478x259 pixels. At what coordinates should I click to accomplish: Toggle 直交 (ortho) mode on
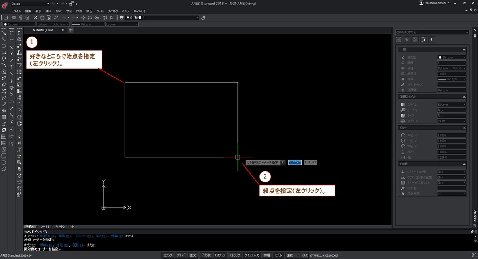click(x=192, y=255)
